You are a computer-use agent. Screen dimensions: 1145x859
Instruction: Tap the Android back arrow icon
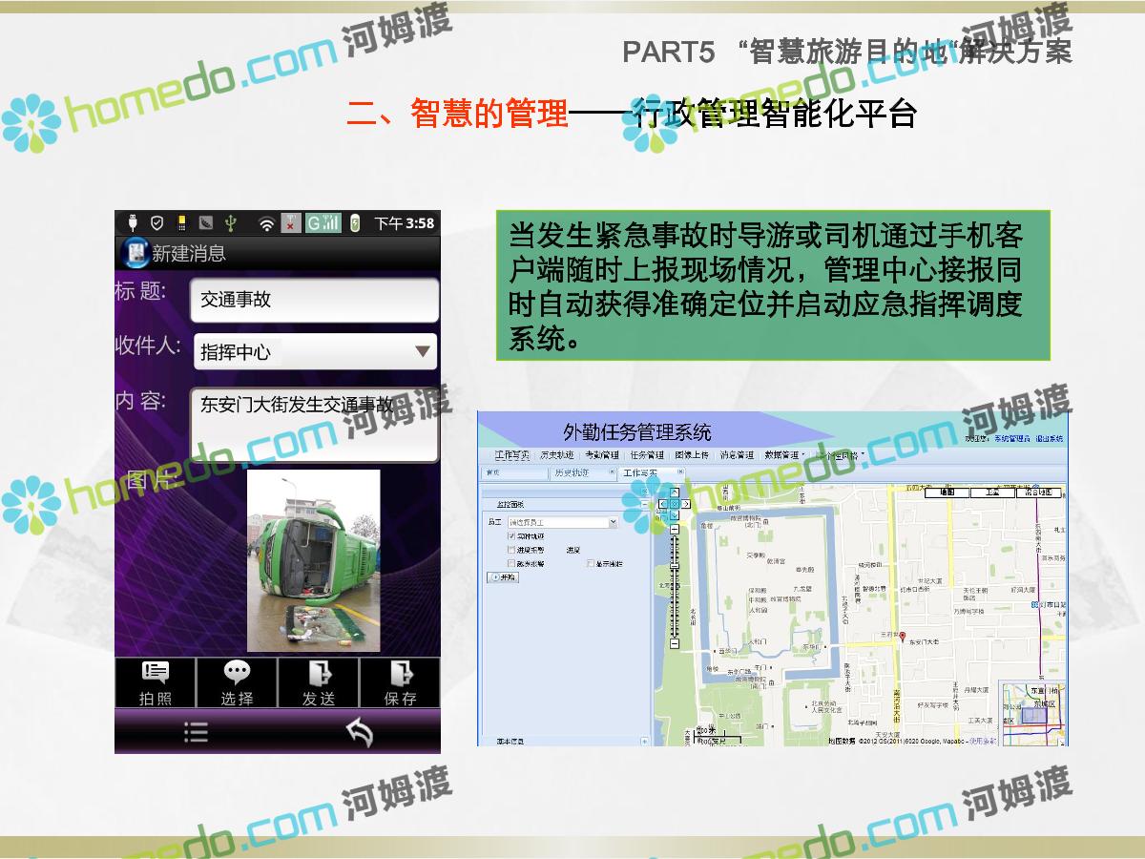pos(359,732)
